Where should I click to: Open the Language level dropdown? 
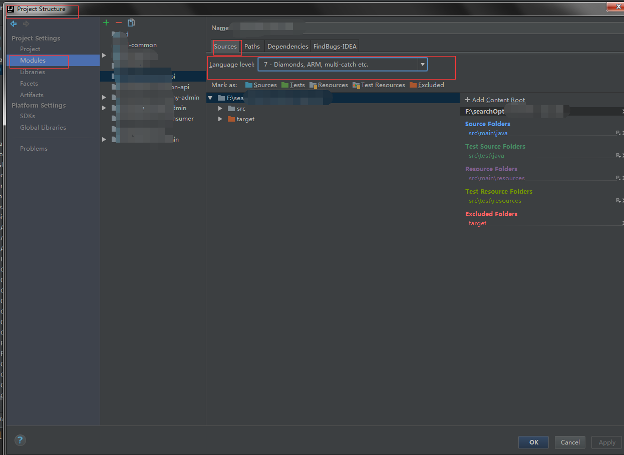click(x=343, y=65)
